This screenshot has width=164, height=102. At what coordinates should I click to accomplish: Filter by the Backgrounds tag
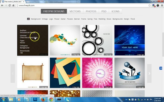(x=118, y=19)
